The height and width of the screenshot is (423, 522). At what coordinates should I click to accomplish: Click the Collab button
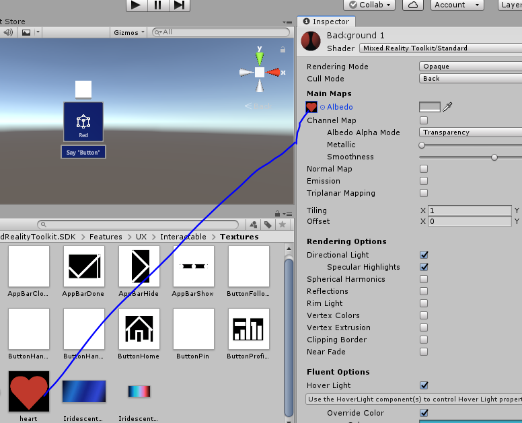[369, 5]
